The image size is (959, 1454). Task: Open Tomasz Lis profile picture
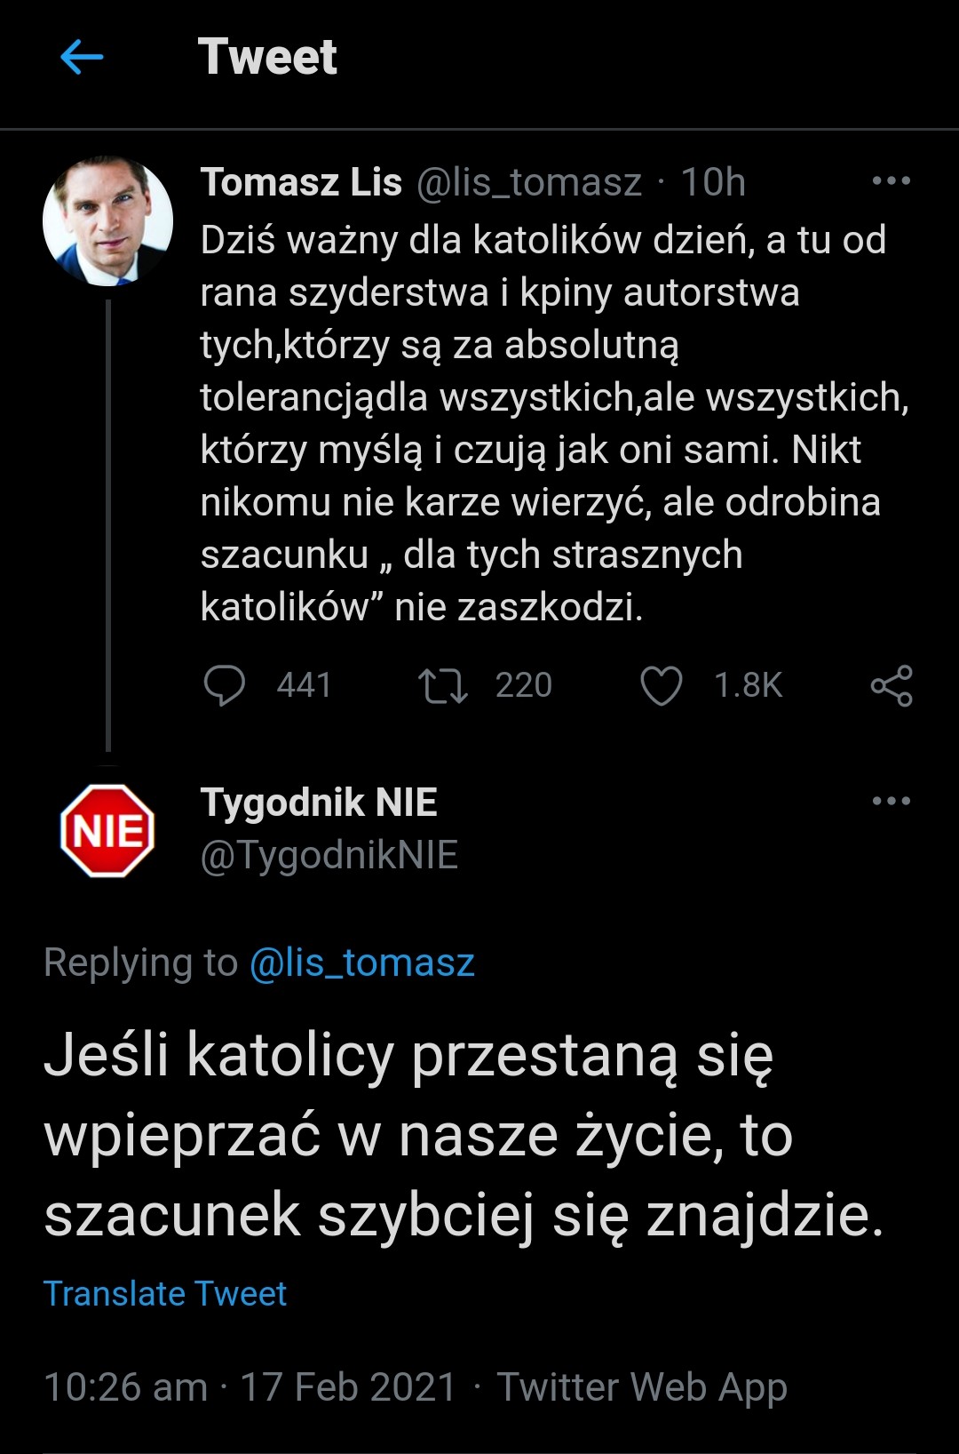pos(107,221)
